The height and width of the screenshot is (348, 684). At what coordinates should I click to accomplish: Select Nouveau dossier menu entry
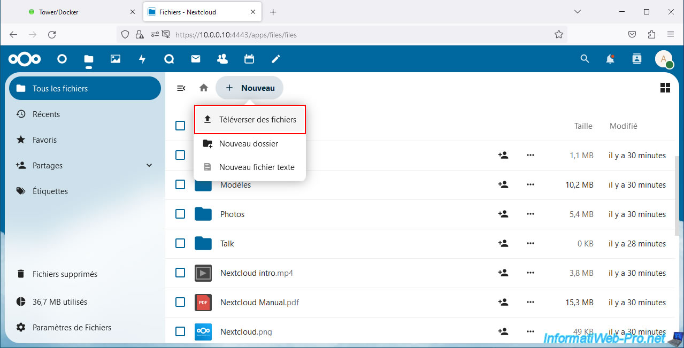click(x=249, y=143)
